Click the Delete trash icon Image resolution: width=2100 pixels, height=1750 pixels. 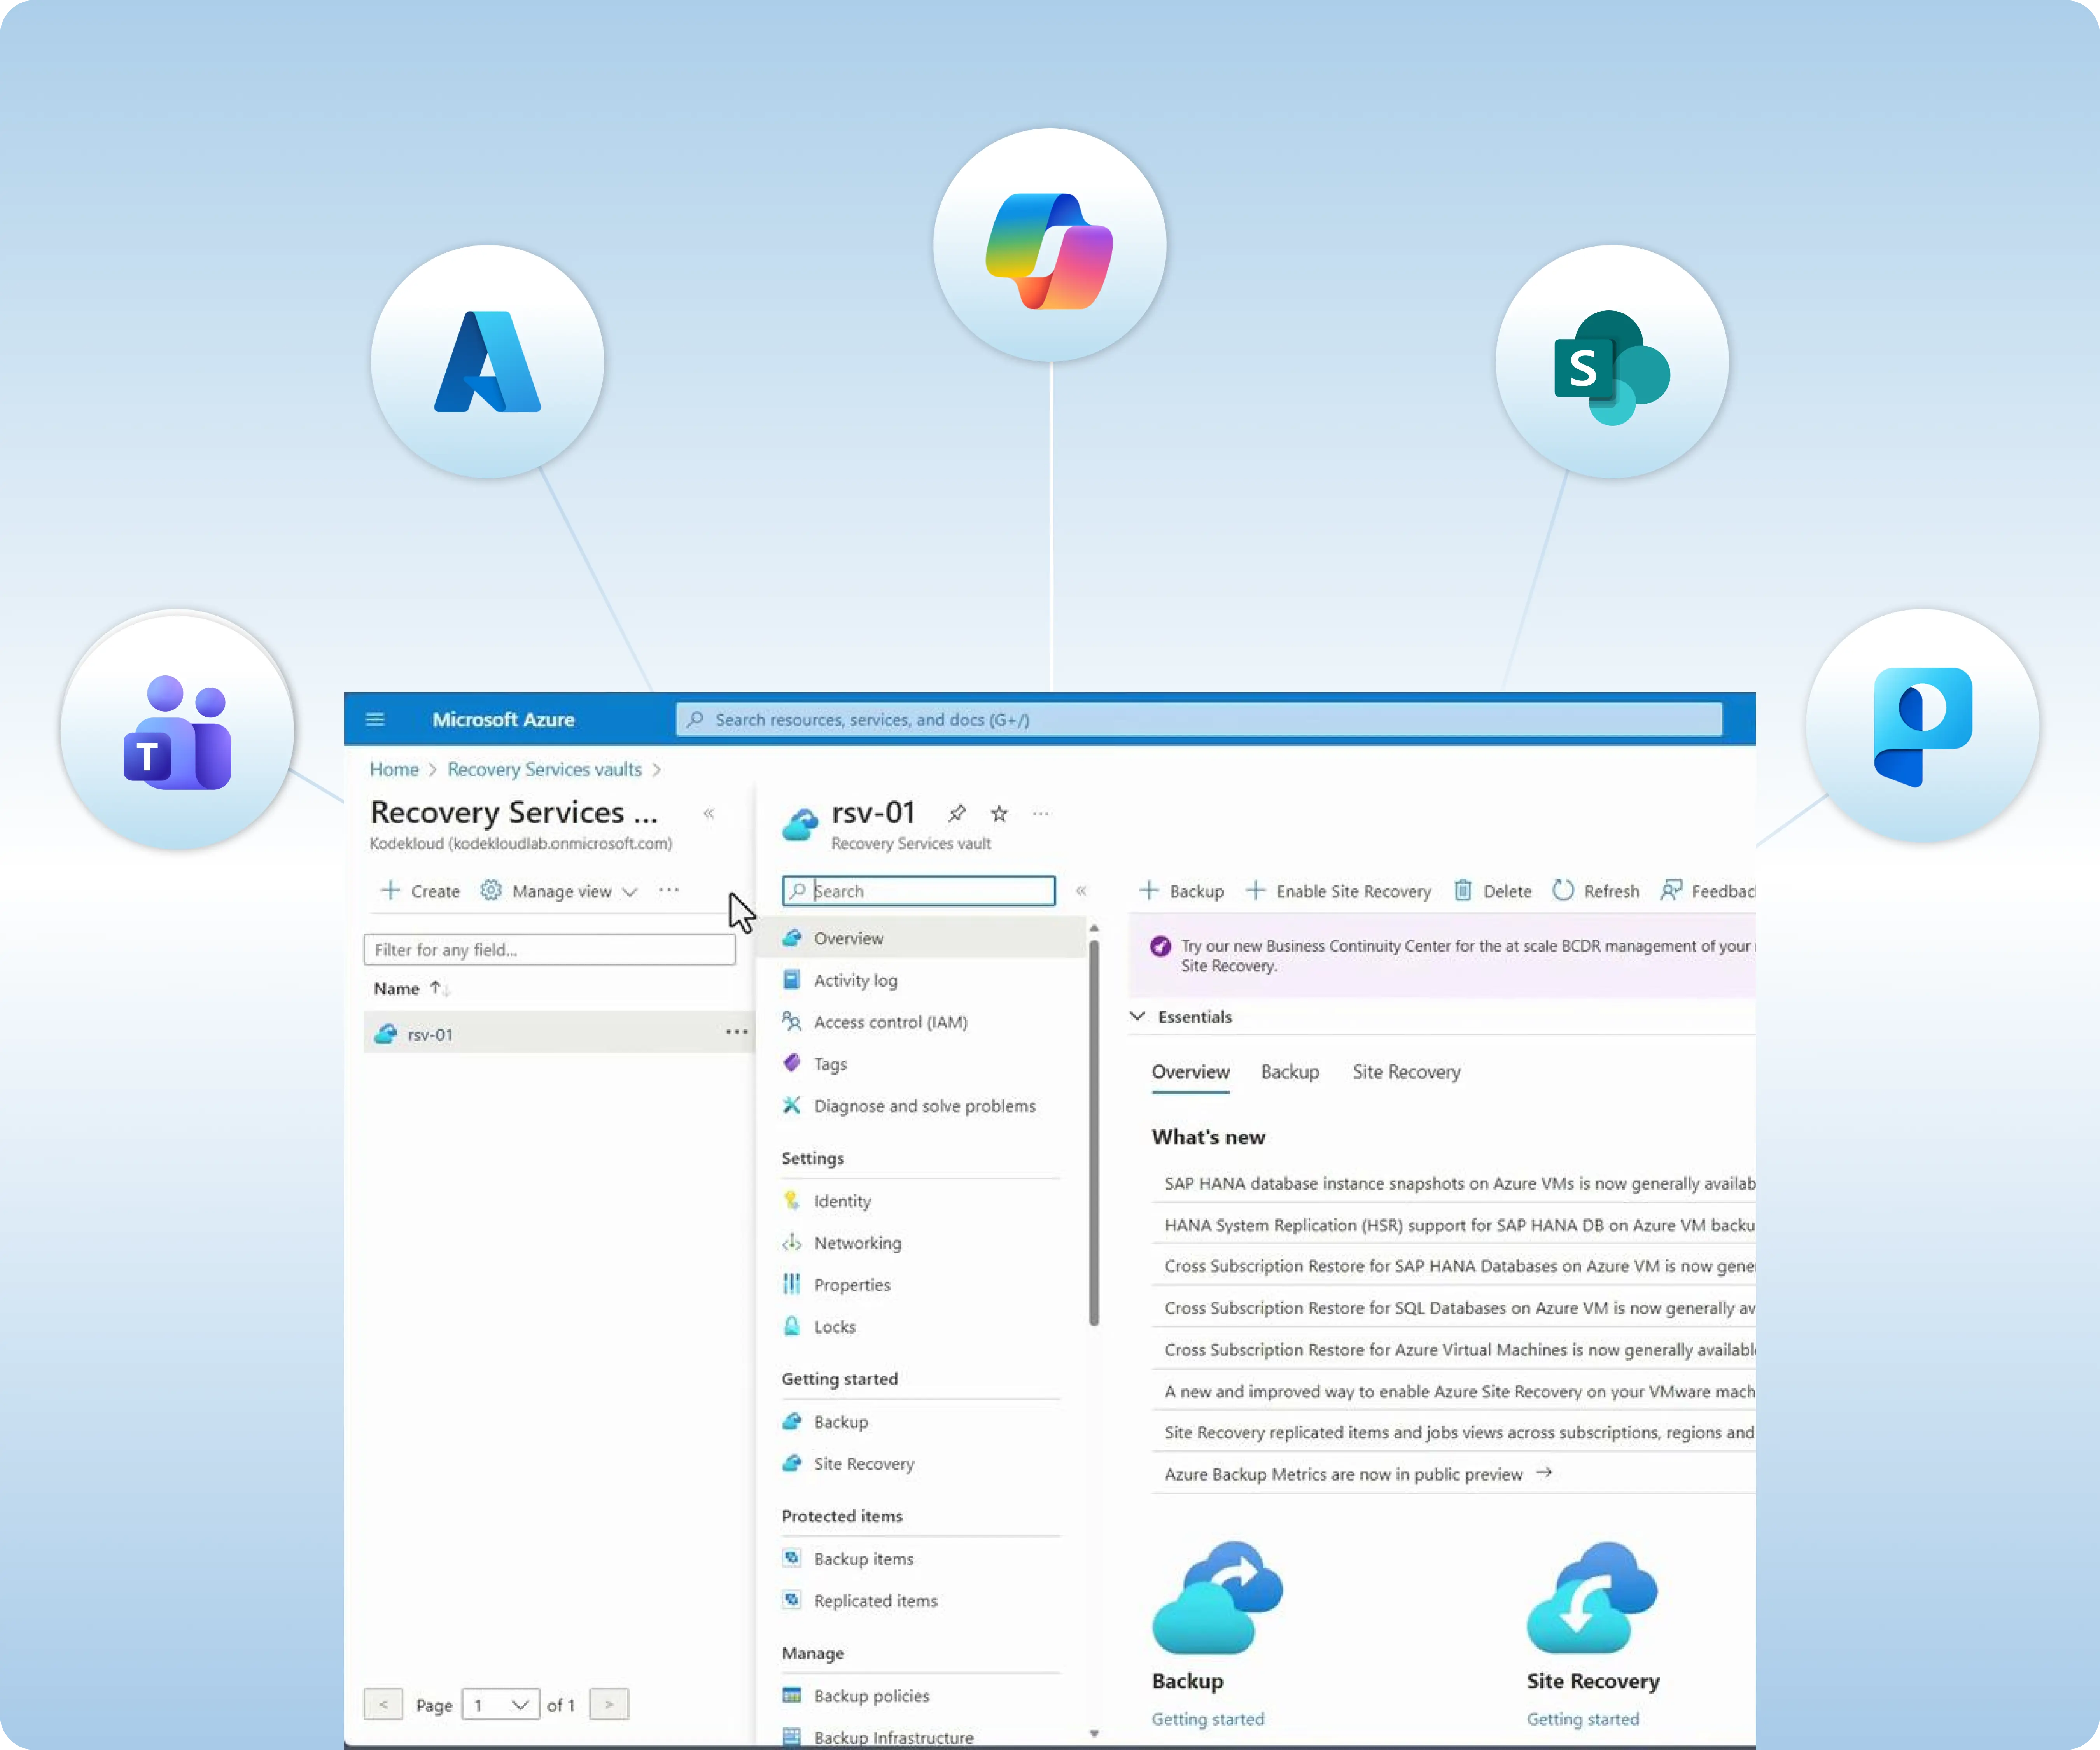(x=1463, y=890)
